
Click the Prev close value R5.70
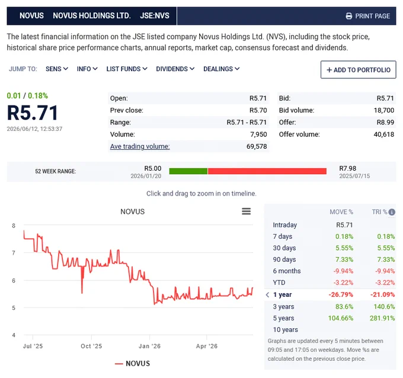point(258,110)
